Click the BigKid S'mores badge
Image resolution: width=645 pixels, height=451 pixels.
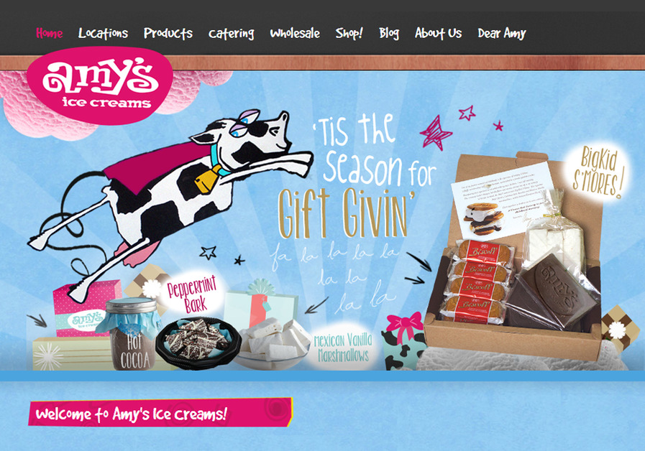click(x=598, y=172)
